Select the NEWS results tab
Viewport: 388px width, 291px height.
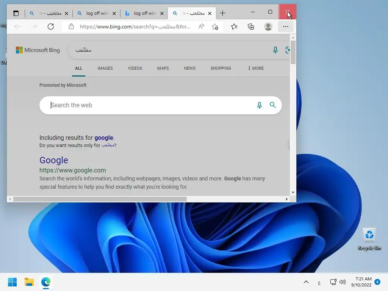point(189,68)
